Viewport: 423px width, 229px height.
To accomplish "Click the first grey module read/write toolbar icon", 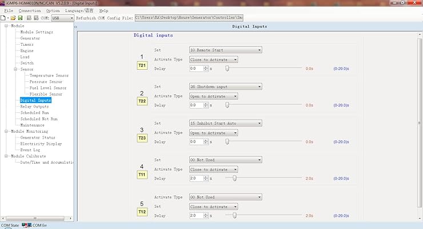I will [29, 18].
